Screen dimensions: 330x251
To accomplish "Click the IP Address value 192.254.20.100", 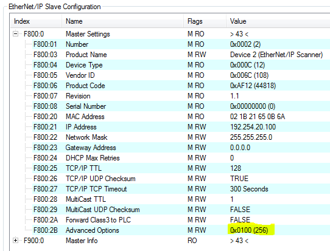I will tap(253, 127).
